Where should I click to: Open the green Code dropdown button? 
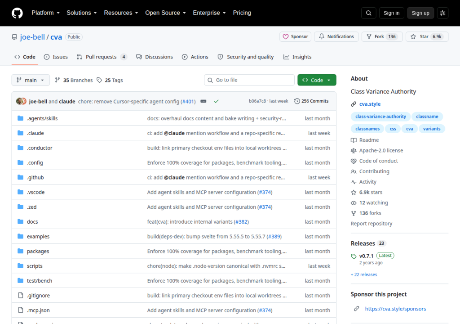pos(317,80)
